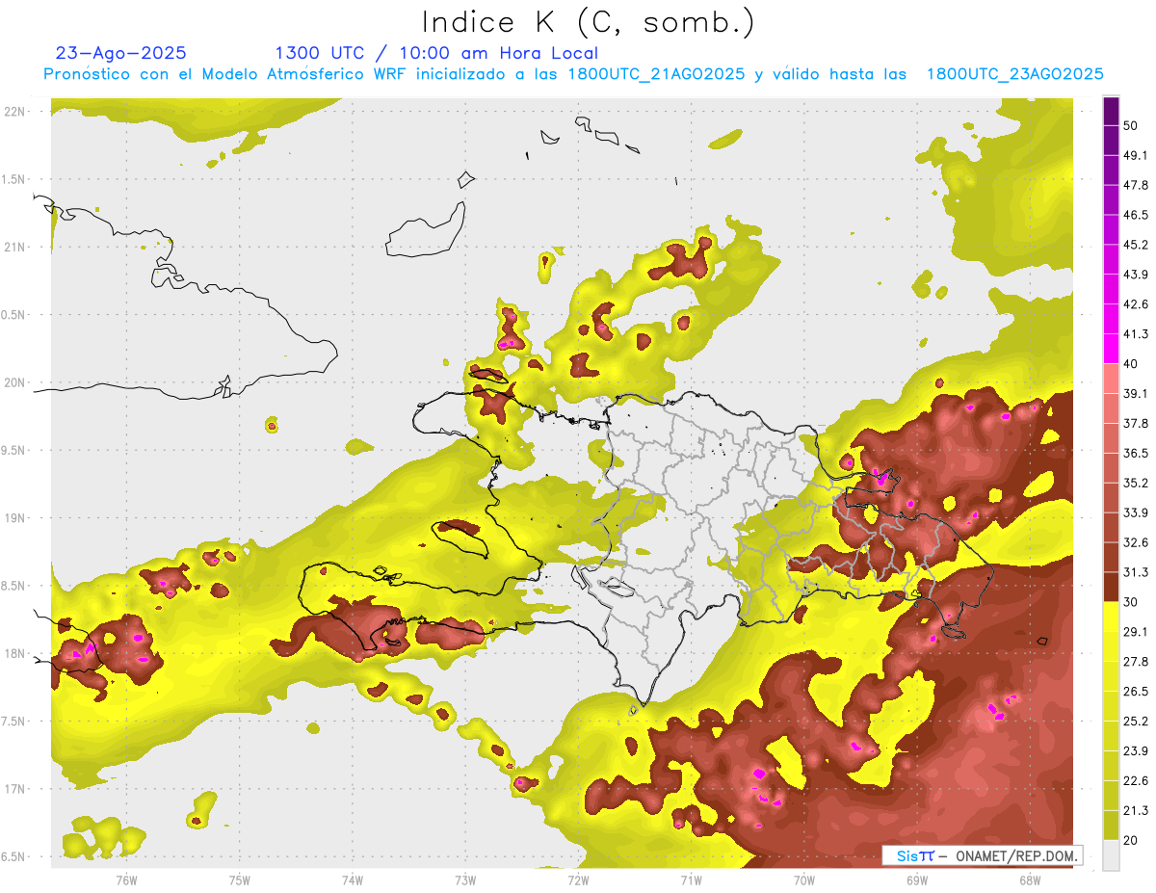
Task: Click the "68W" longitude label
Action: click(x=1030, y=880)
